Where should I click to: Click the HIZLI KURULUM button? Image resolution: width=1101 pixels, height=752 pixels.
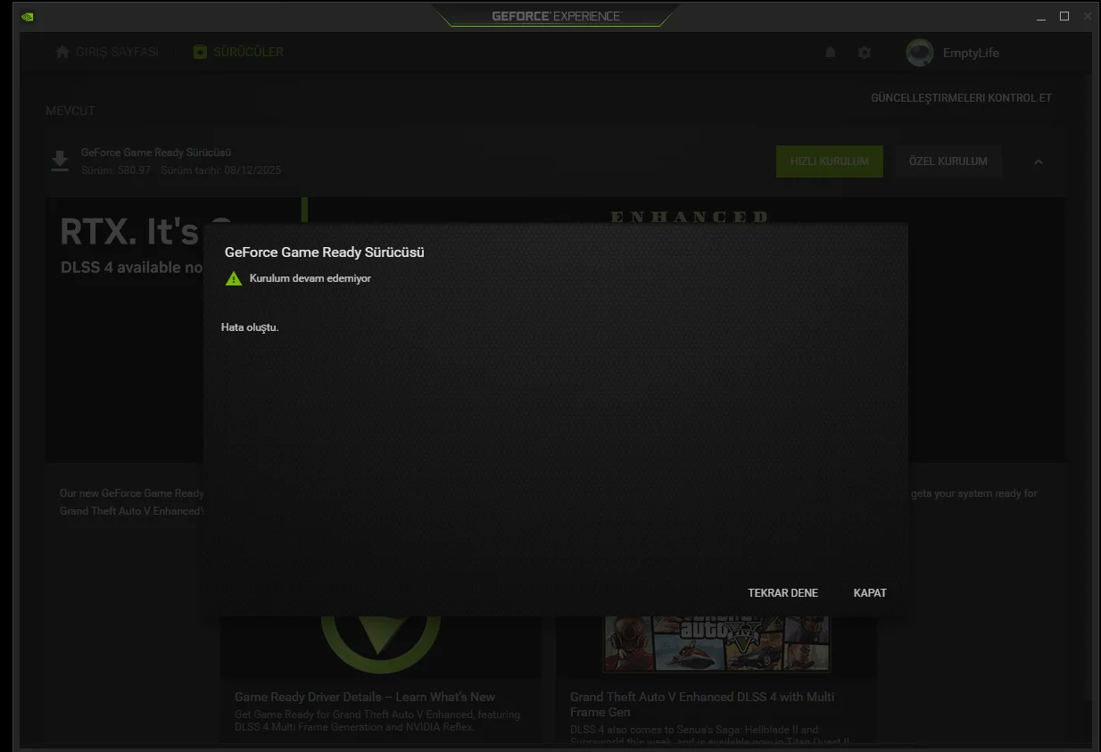(830, 161)
